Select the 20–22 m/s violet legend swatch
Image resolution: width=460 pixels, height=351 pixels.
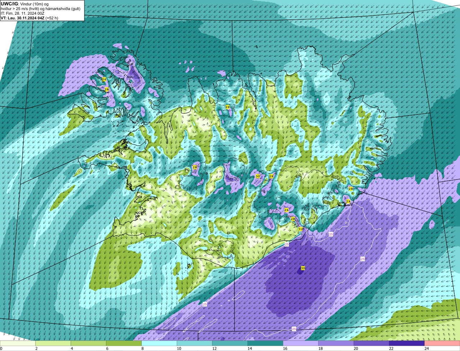372,343
